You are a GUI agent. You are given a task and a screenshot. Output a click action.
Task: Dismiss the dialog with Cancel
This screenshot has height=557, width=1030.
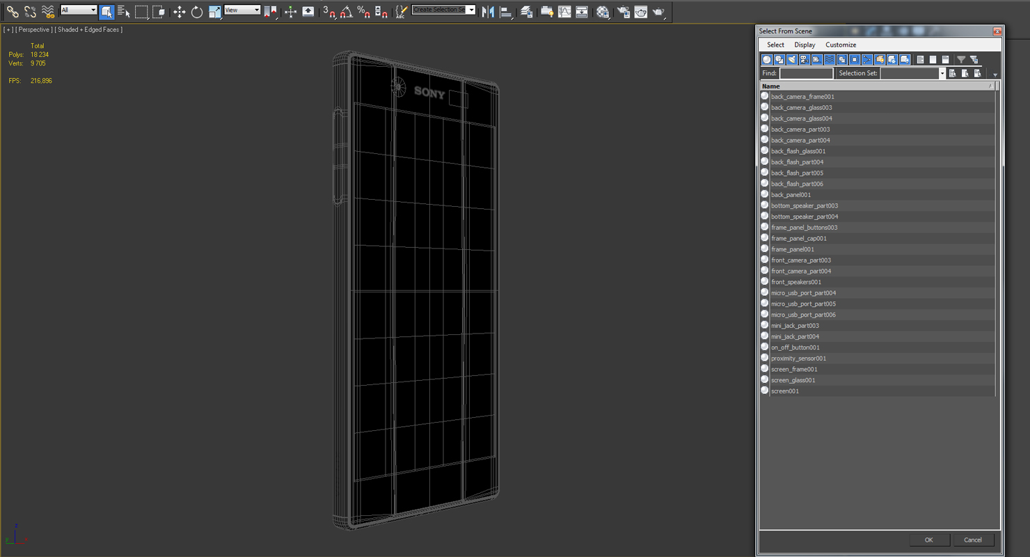(x=973, y=540)
